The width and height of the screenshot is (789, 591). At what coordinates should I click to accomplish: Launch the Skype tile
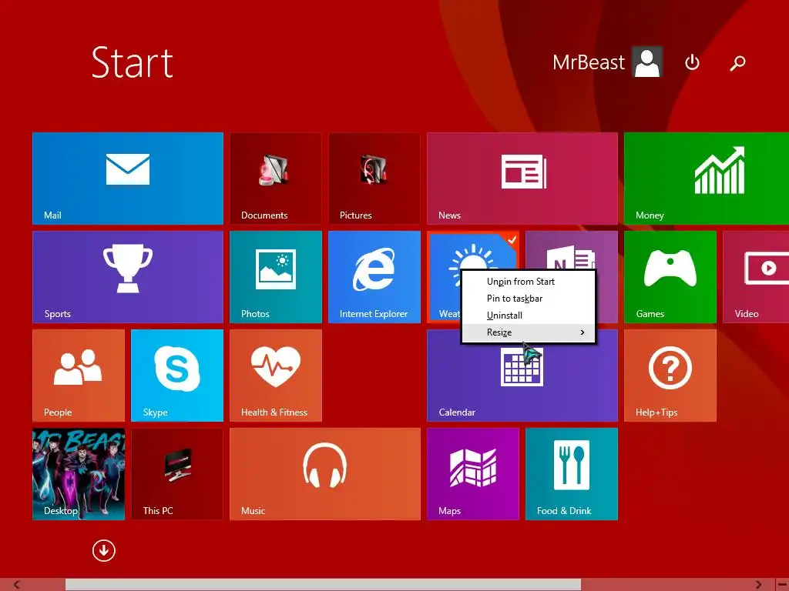pyautogui.click(x=177, y=376)
